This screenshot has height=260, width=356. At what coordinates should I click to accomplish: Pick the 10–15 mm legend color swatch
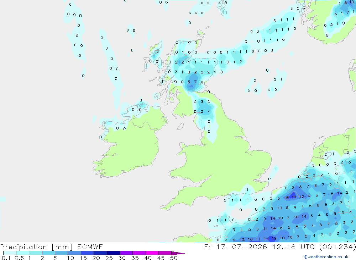74,253
